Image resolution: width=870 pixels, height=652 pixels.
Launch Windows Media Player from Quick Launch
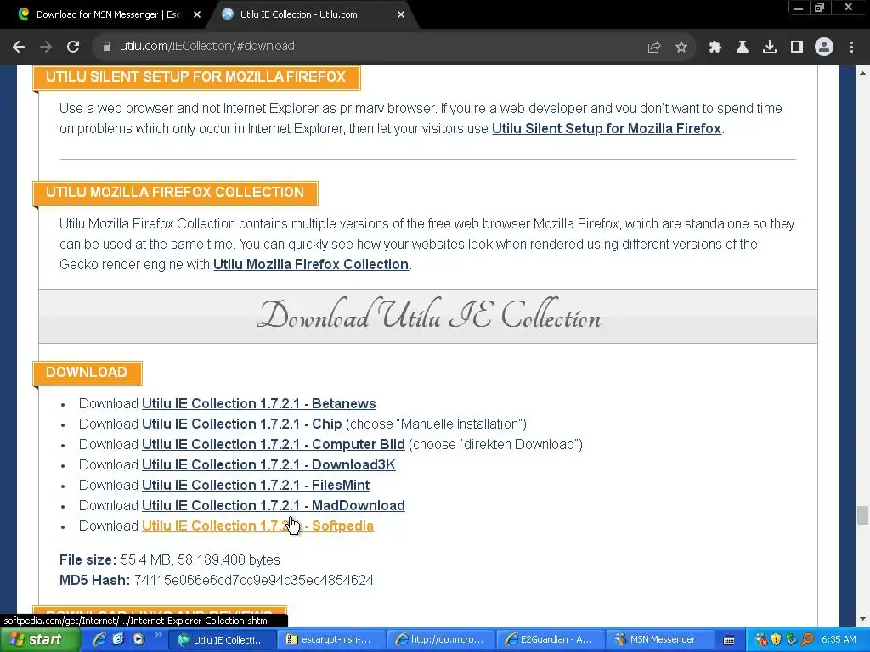(138, 639)
